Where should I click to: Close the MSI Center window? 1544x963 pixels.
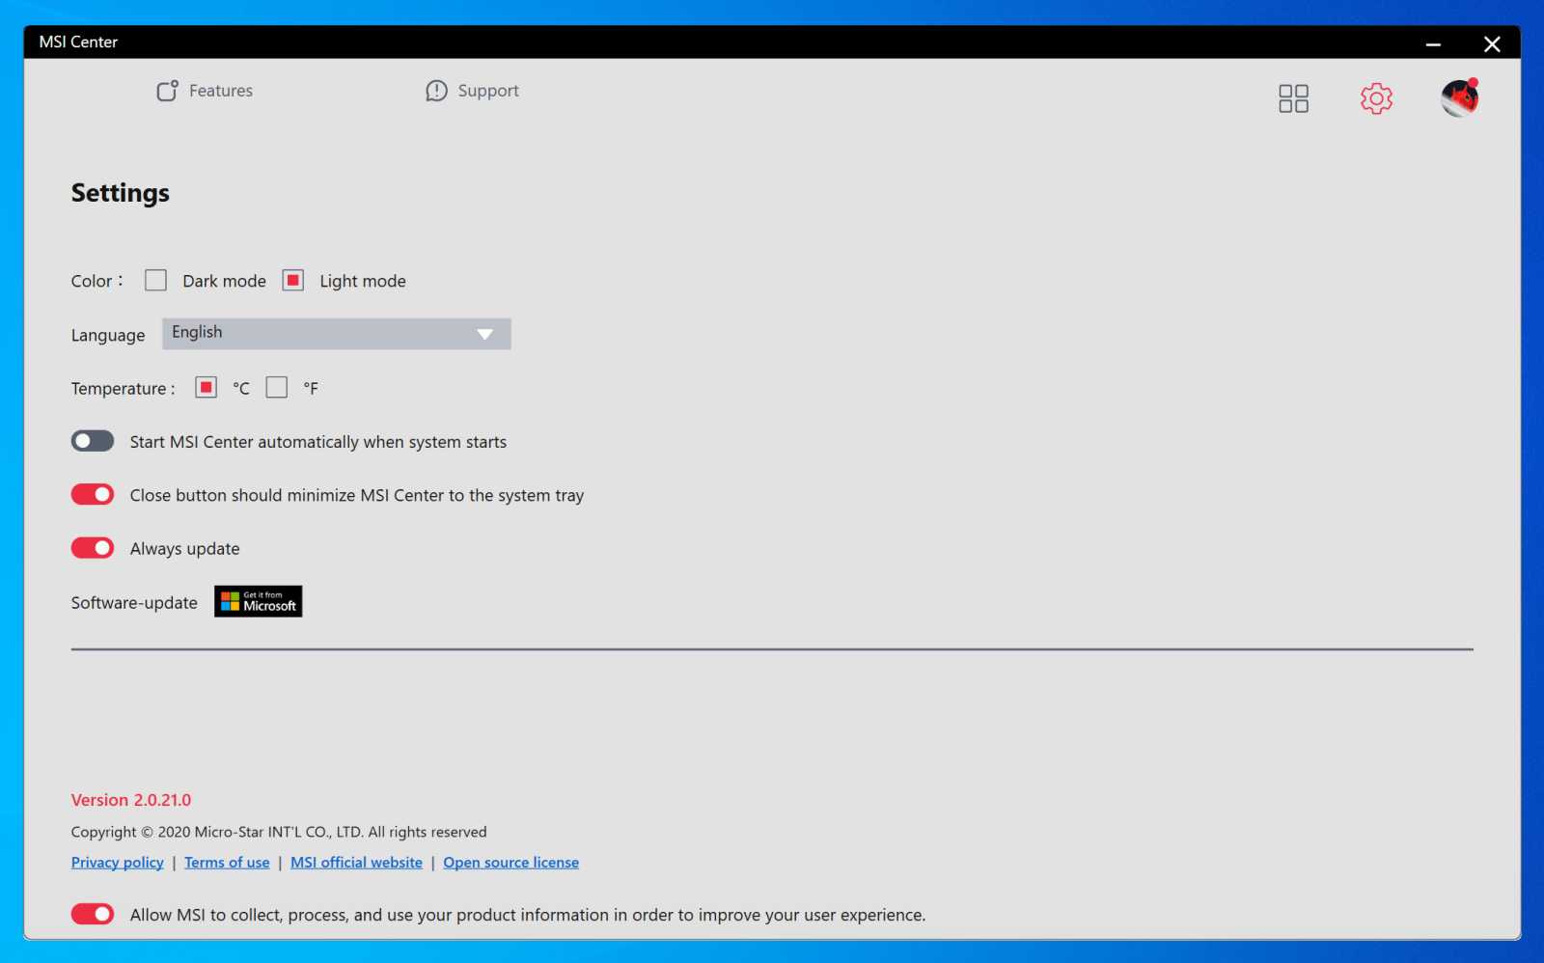(x=1491, y=43)
